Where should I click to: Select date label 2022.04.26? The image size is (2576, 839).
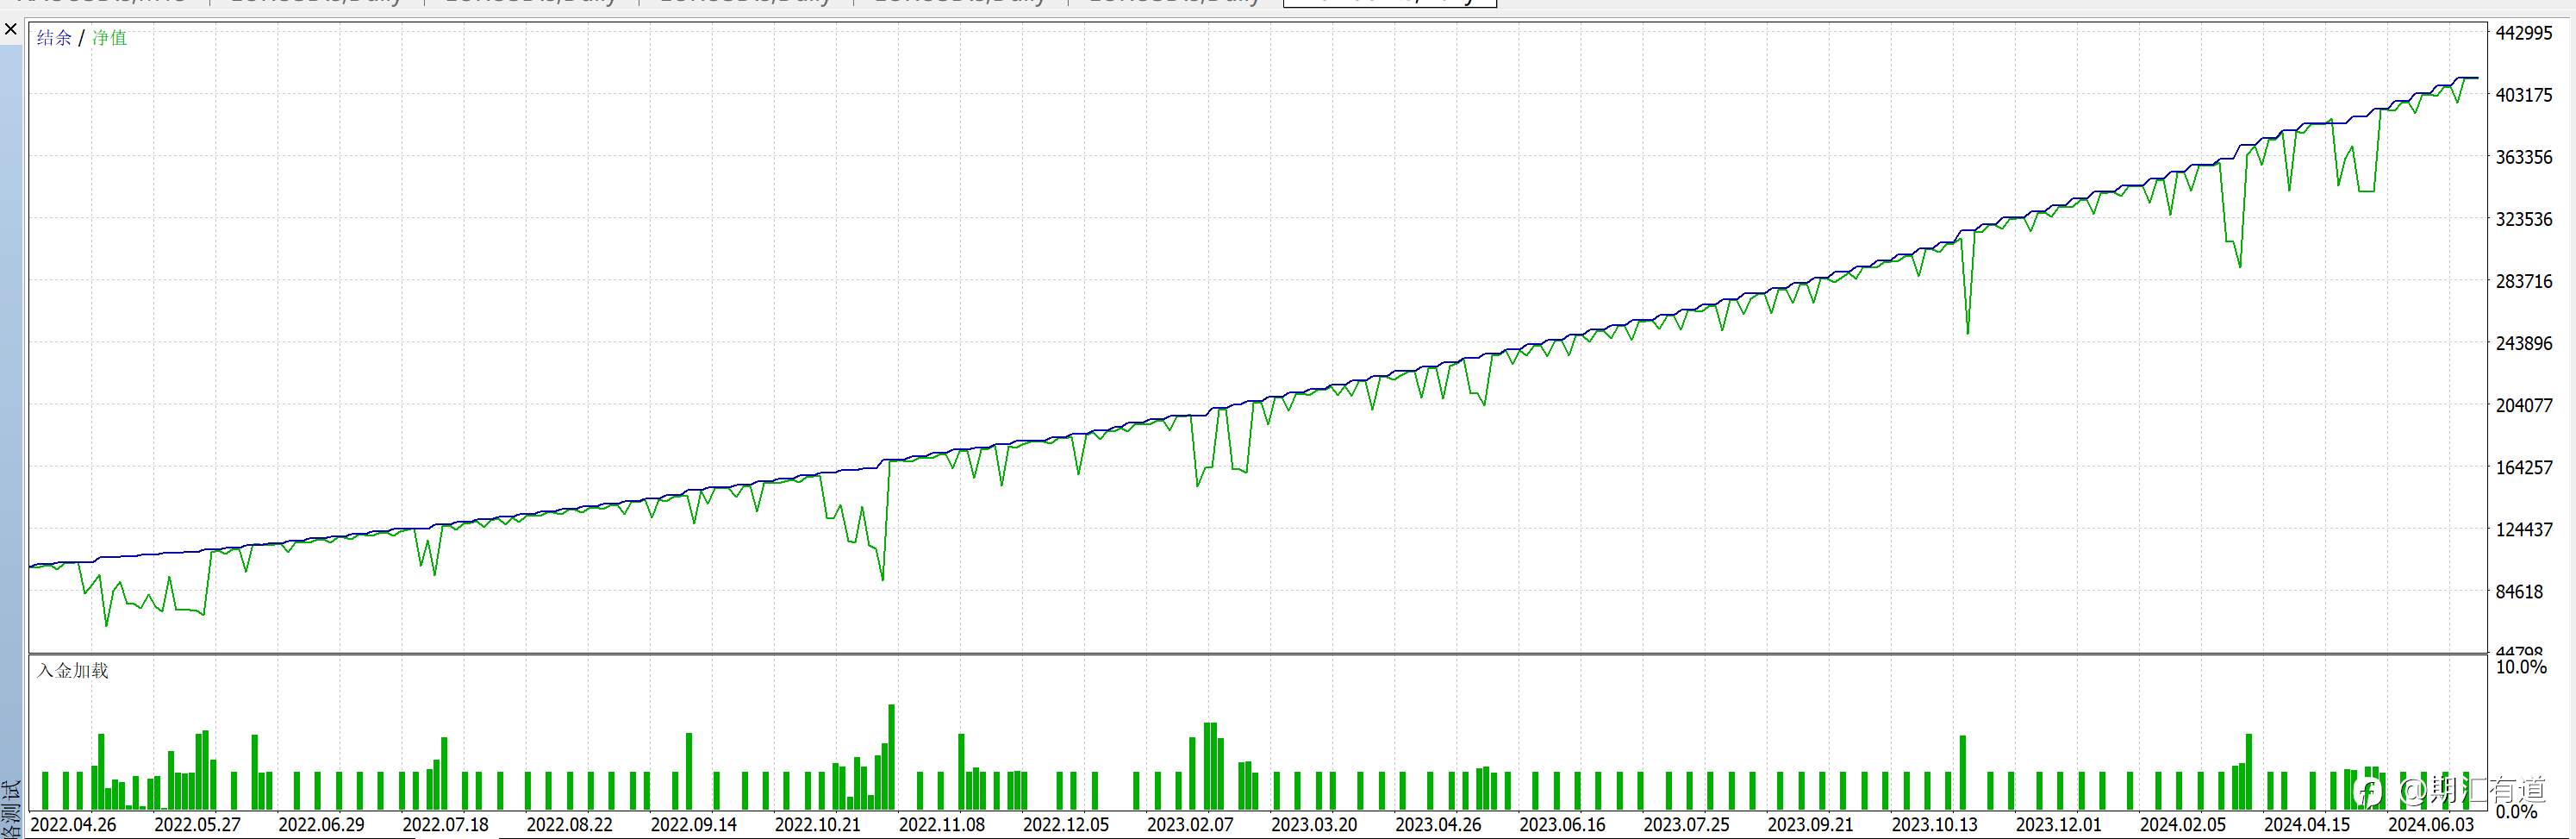[74, 825]
